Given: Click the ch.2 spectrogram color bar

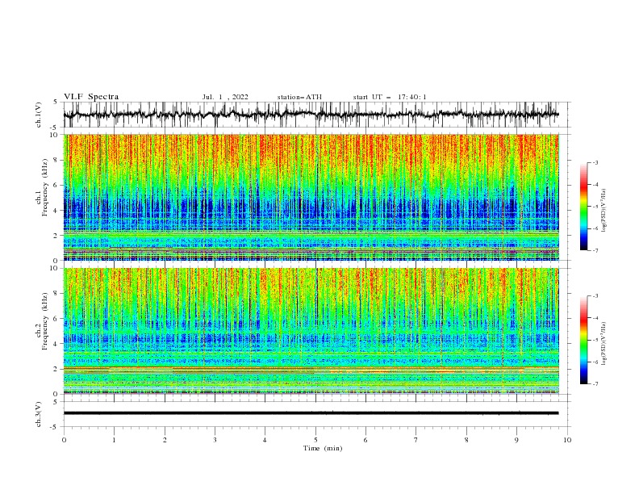Looking at the screenshot, I should [x=584, y=340].
